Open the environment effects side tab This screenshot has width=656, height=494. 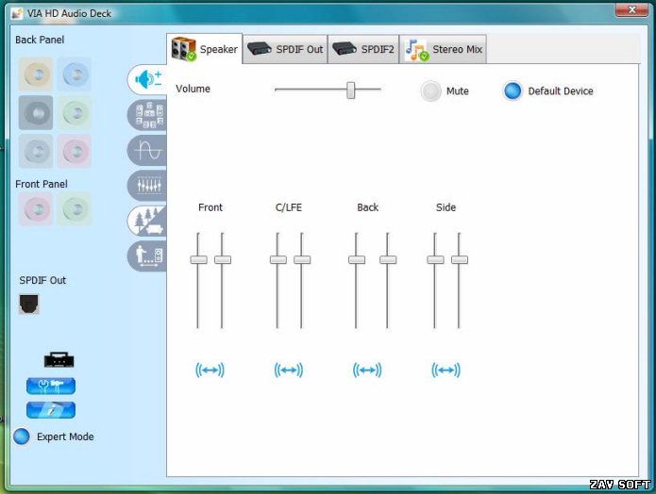147,221
